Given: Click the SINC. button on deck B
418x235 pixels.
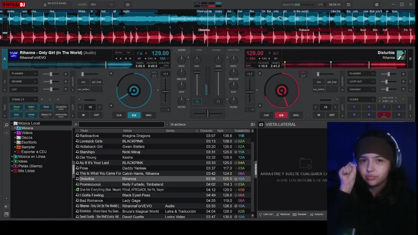Looking at the screenshot, I should tap(296, 115).
